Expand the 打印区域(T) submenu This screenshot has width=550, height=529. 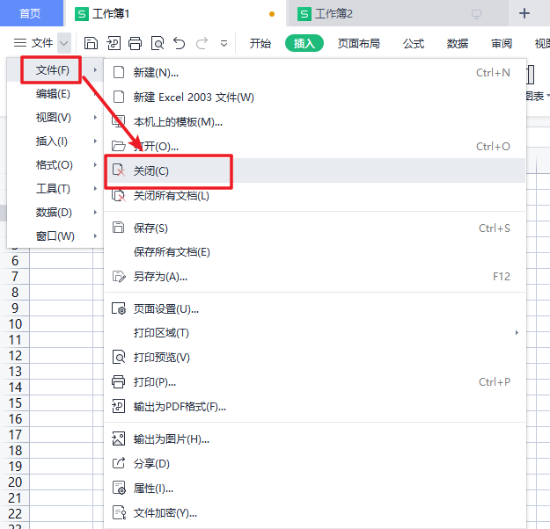point(315,333)
